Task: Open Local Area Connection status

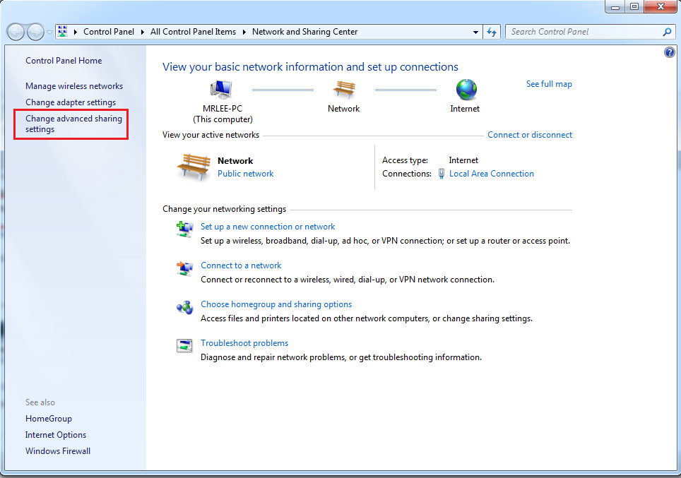Action: tap(491, 174)
